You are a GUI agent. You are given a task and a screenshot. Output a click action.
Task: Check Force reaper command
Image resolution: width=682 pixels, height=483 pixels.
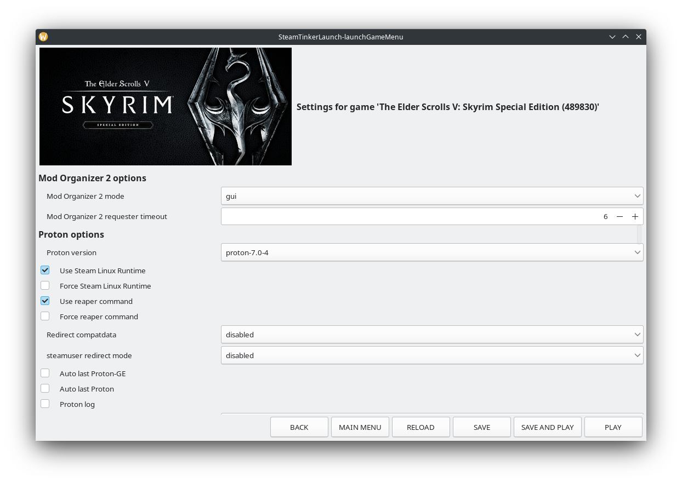(45, 316)
